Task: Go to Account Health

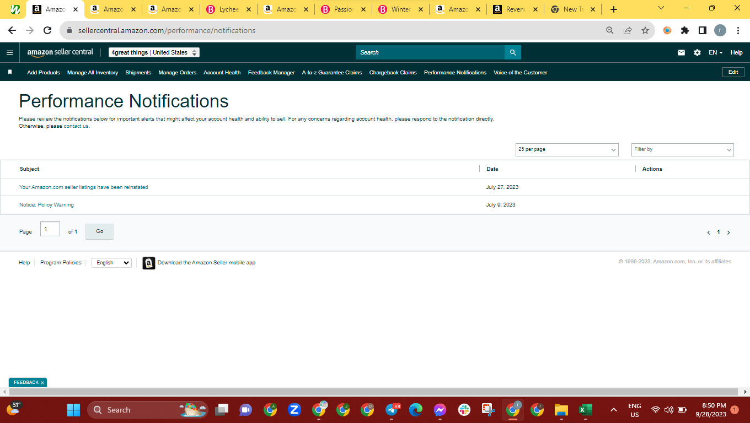Action: [222, 72]
